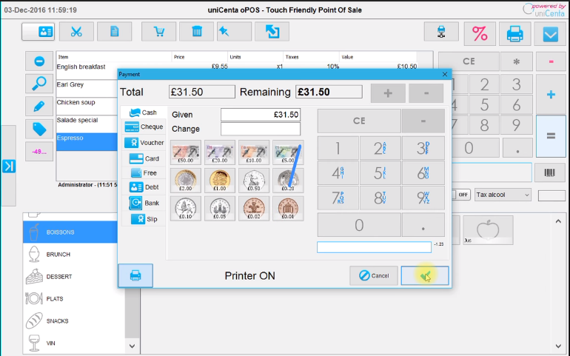Open the percent discount tool
The width and height of the screenshot is (570, 356).
click(480, 33)
